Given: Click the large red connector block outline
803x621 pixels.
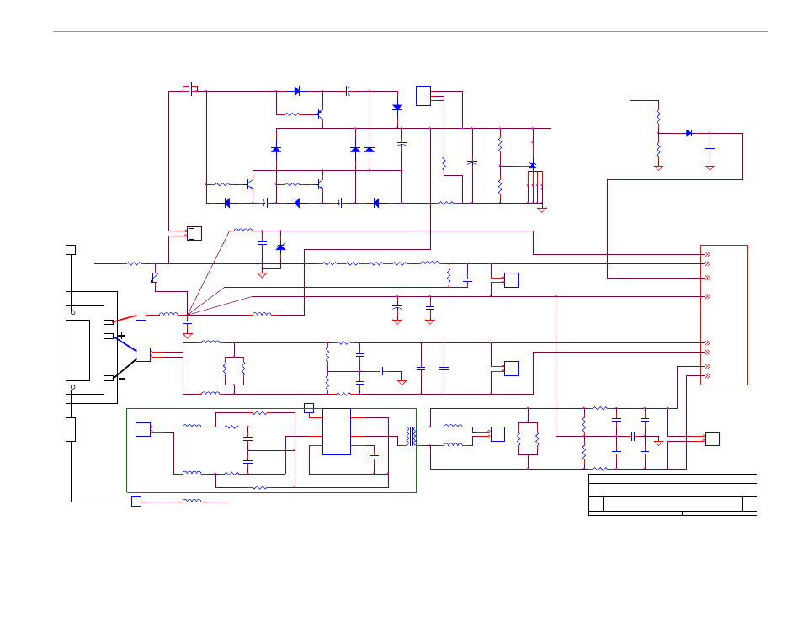Looking at the screenshot, I should click(724, 315).
